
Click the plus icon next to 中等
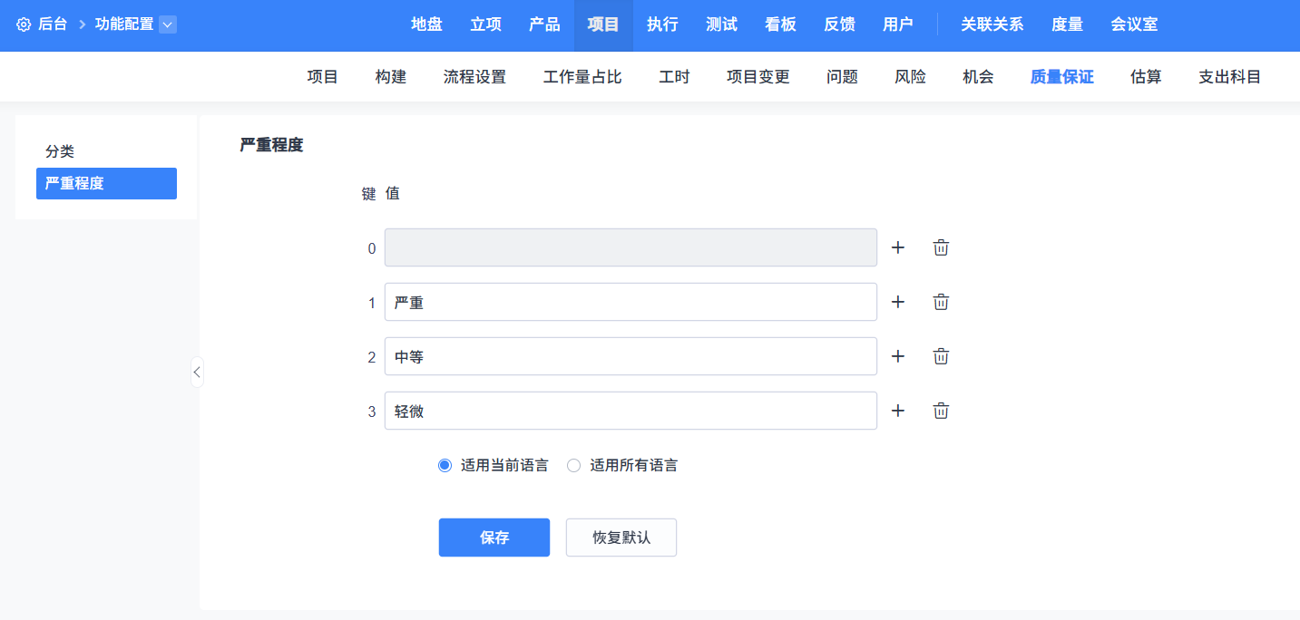[x=898, y=356]
